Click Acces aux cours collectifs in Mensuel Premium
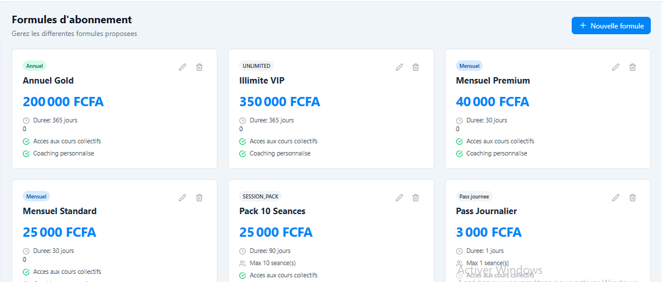This screenshot has width=663, height=282. 500,141
